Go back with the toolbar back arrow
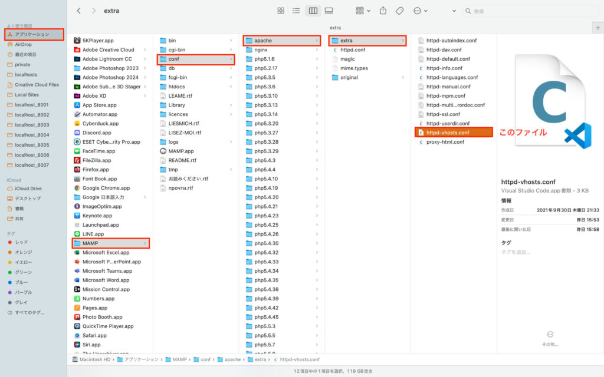Screen dimensions: 604x377 click(x=78, y=11)
